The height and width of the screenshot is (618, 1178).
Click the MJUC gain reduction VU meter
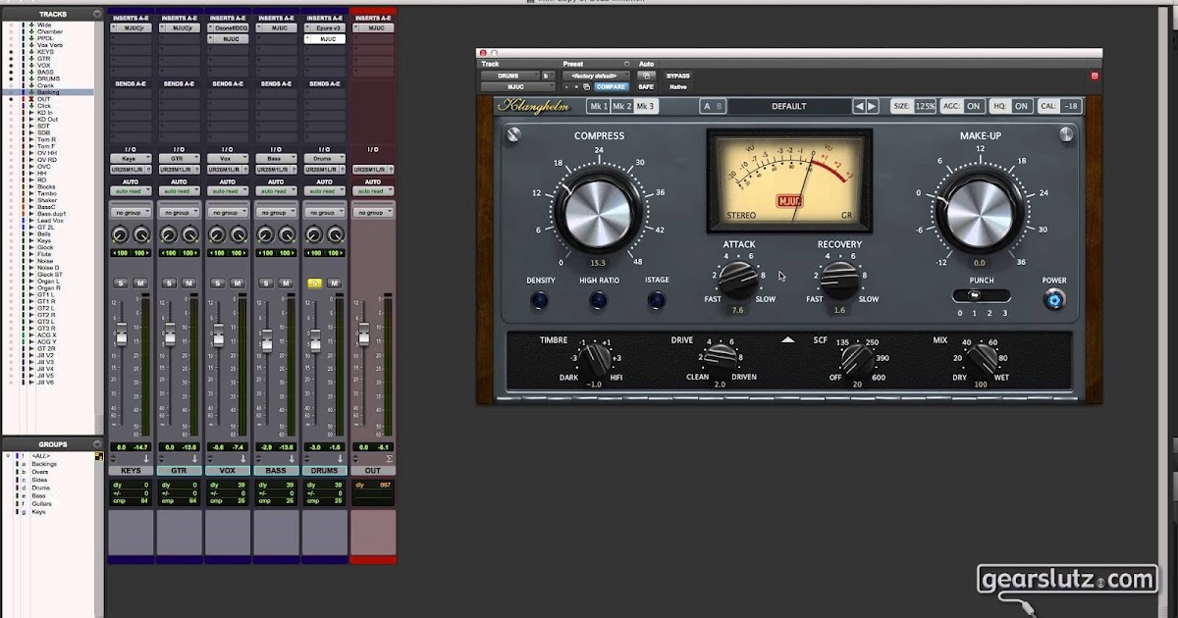point(789,180)
